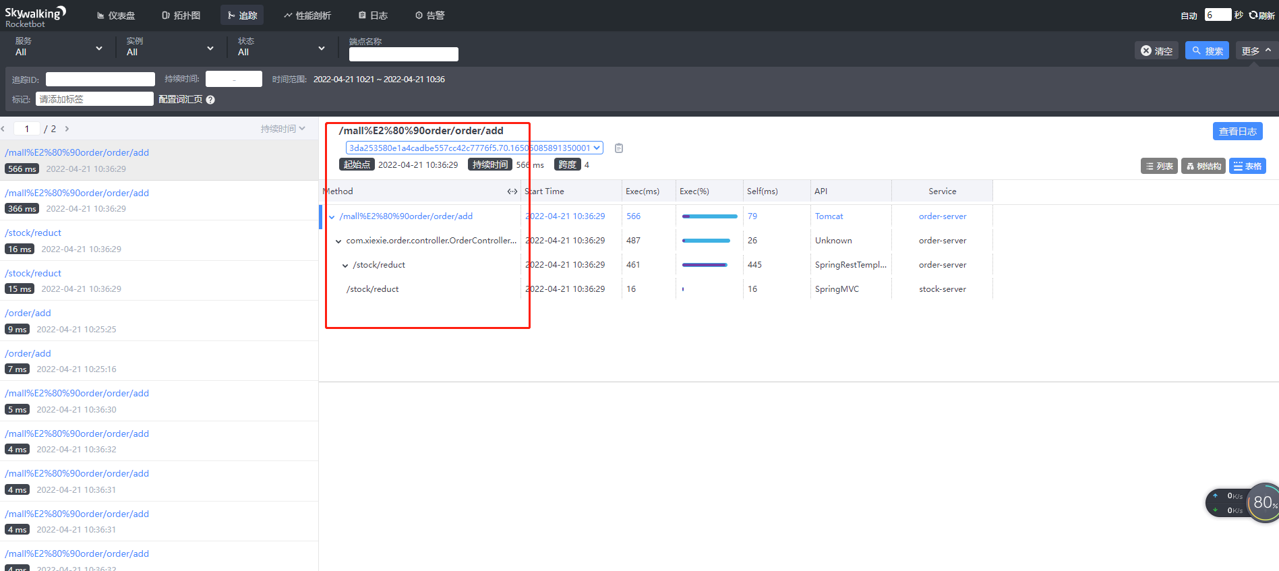This screenshot has height=571, width=1279.
Task: Click the Method column resize arrows icon
Action: point(512,191)
